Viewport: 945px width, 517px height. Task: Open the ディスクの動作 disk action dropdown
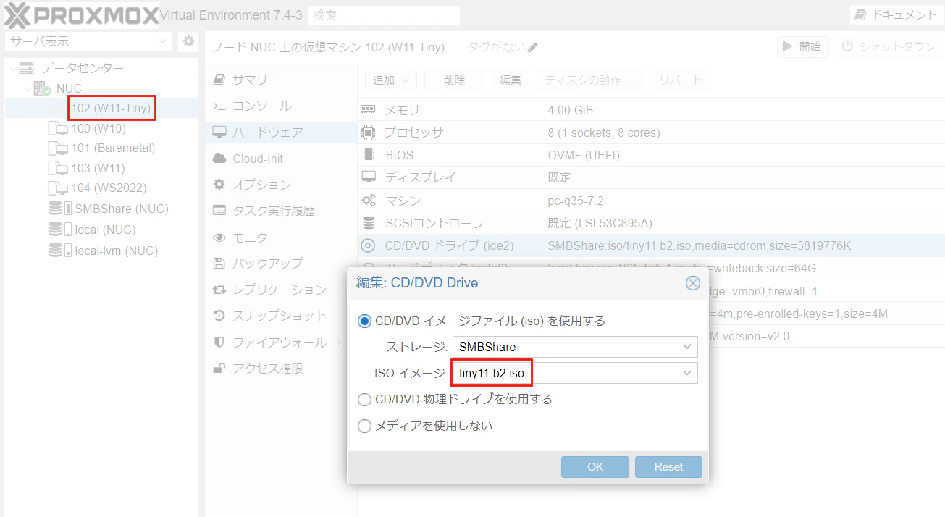pyautogui.click(x=590, y=80)
